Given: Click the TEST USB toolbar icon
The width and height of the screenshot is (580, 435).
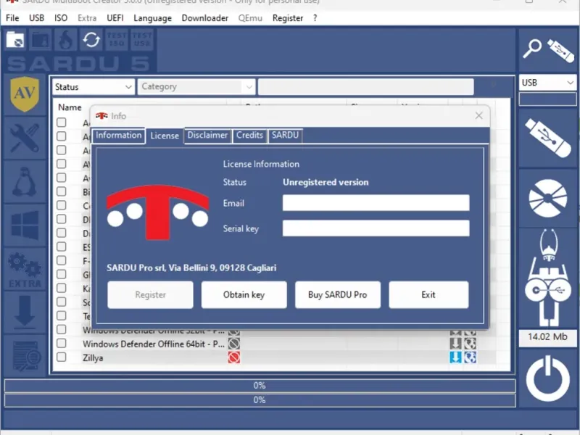Looking at the screenshot, I should [x=141, y=40].
